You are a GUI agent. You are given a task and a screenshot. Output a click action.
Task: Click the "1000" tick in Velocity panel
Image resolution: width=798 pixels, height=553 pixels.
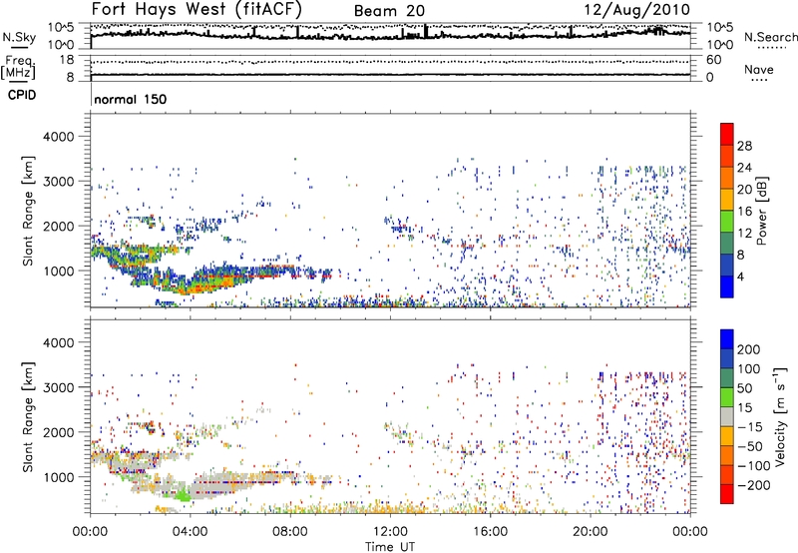pyautogui.click(x=59, y=477)
